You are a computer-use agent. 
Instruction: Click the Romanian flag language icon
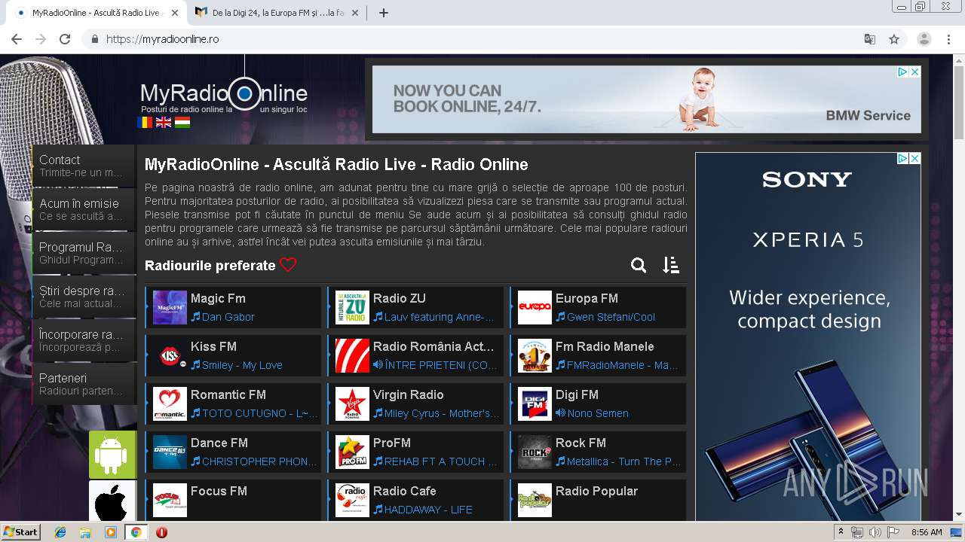(x=145, y=122)
